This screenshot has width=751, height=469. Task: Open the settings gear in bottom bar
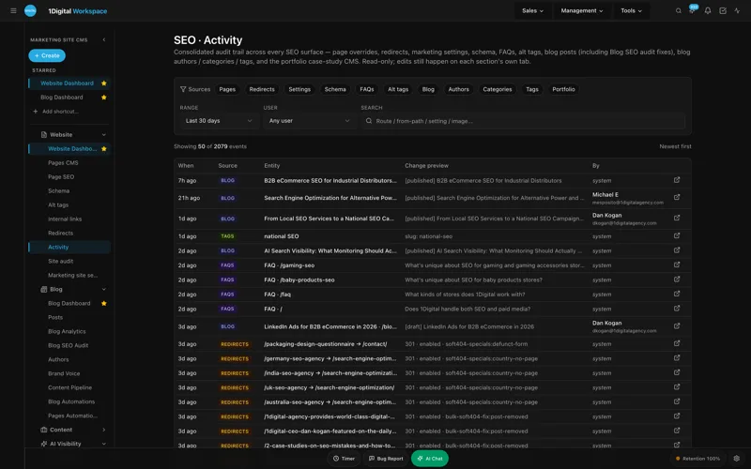[x=737, y=459]
